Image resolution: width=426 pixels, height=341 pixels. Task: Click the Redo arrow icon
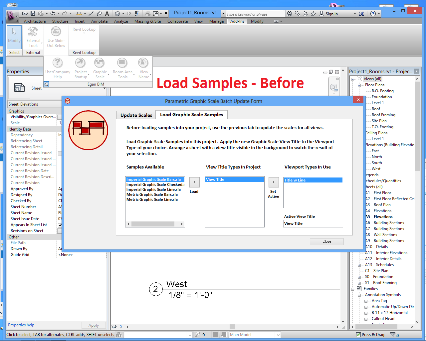(x=65, y=14)
